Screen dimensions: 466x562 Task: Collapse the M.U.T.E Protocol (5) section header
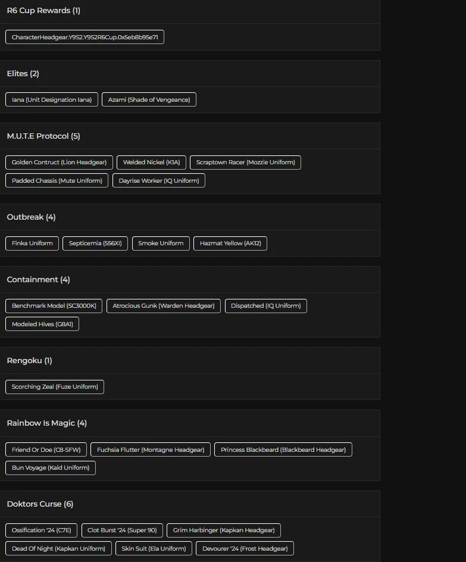tap(43, 136)
